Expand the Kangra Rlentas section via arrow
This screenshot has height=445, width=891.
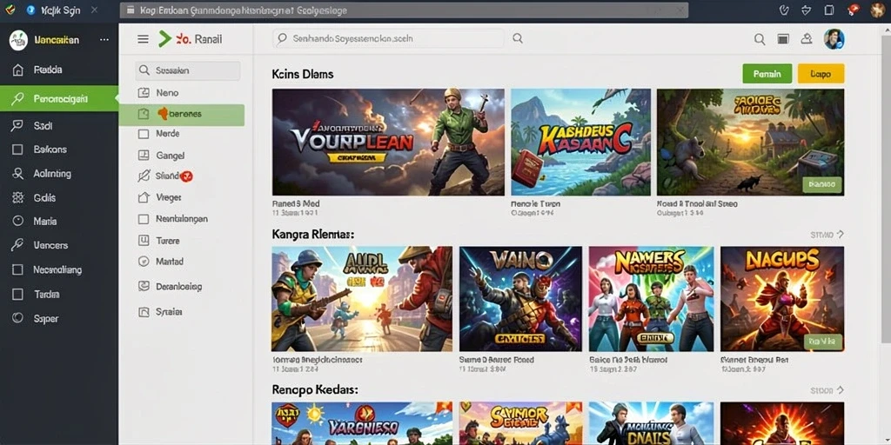[841, 234]
